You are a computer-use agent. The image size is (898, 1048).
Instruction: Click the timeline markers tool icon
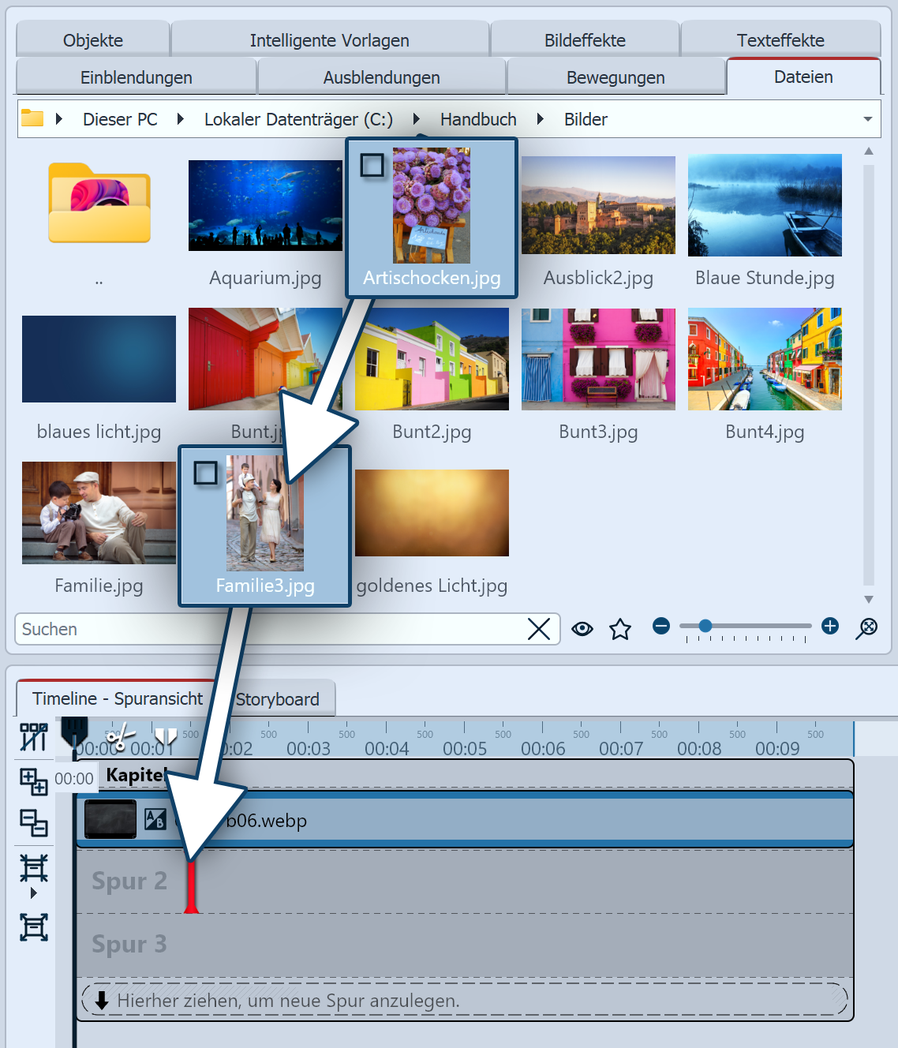pos(33,737)
